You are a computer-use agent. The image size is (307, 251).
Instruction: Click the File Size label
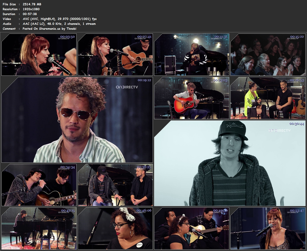click(x=9, y=4)
